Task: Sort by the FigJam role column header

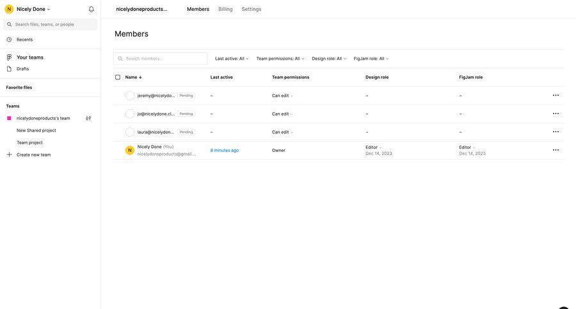Action: click(471, 77)
